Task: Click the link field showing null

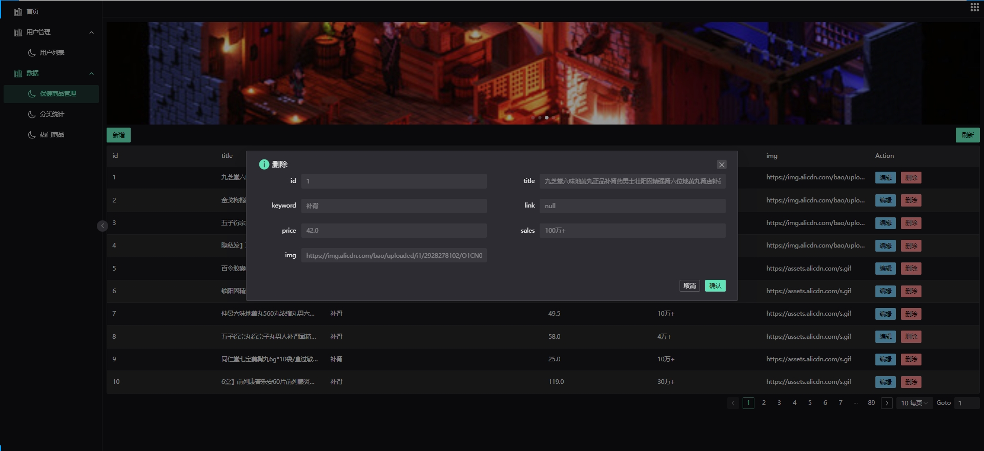Action: [x=632, y=206]
